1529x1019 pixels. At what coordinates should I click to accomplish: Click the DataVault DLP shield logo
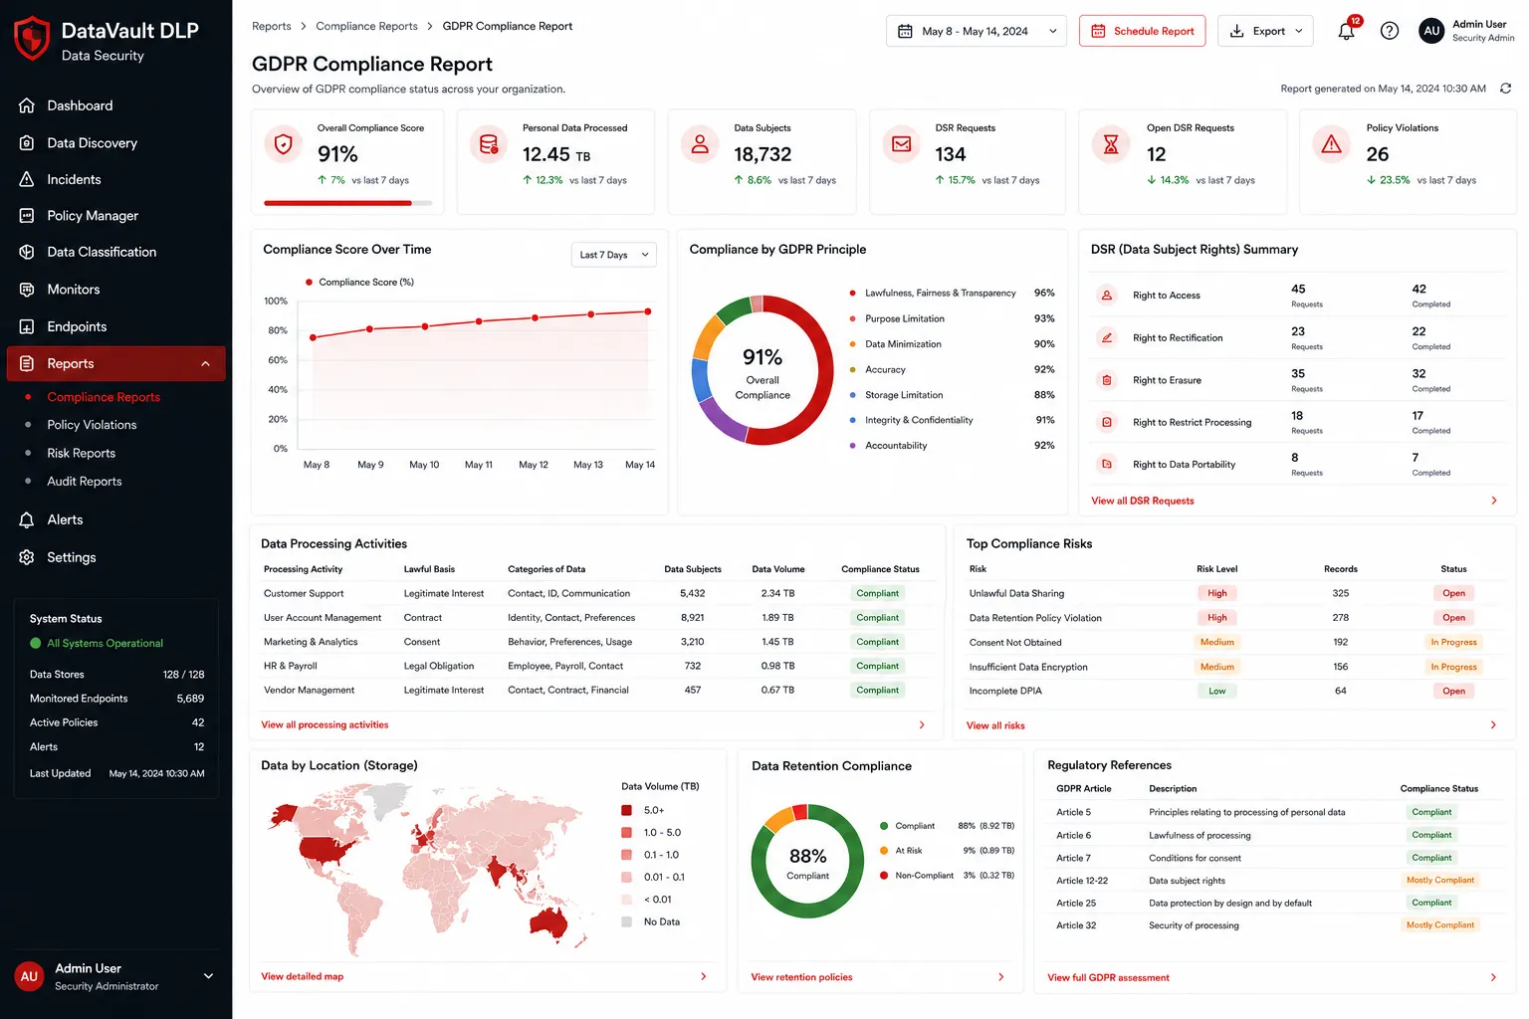coord(32,39)
